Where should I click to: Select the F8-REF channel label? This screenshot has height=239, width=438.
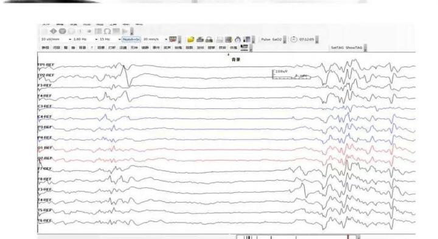44,179
